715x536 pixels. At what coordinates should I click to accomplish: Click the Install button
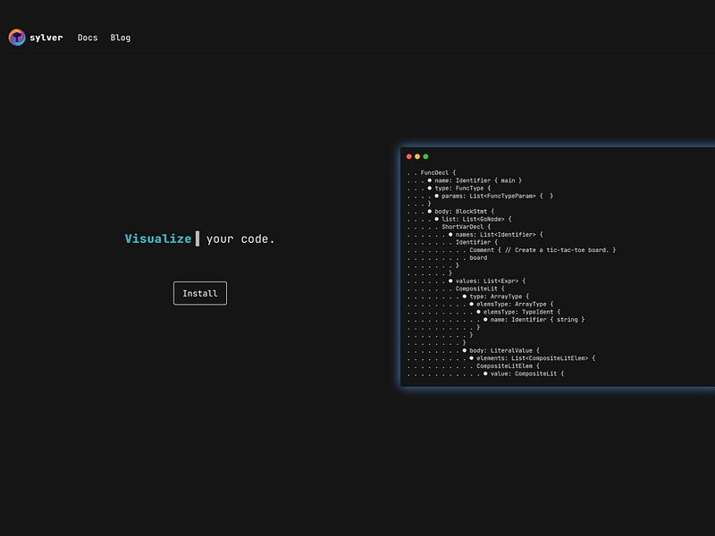click(199, 293)
